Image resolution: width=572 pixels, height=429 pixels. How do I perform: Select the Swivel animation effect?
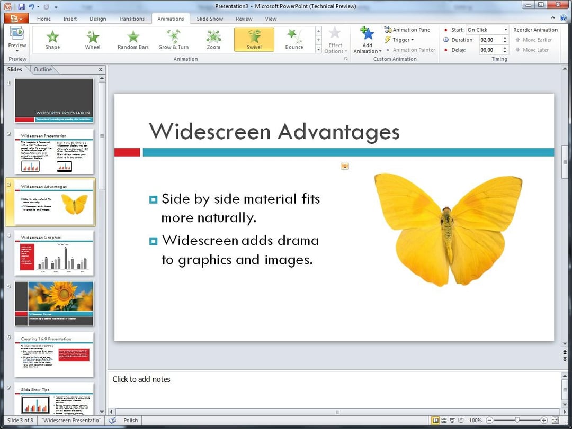click(254, 39)
